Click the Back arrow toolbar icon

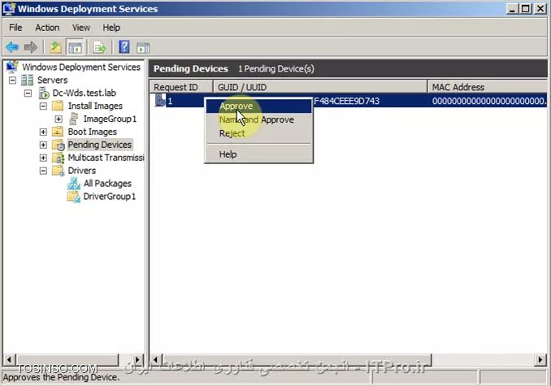12,47
